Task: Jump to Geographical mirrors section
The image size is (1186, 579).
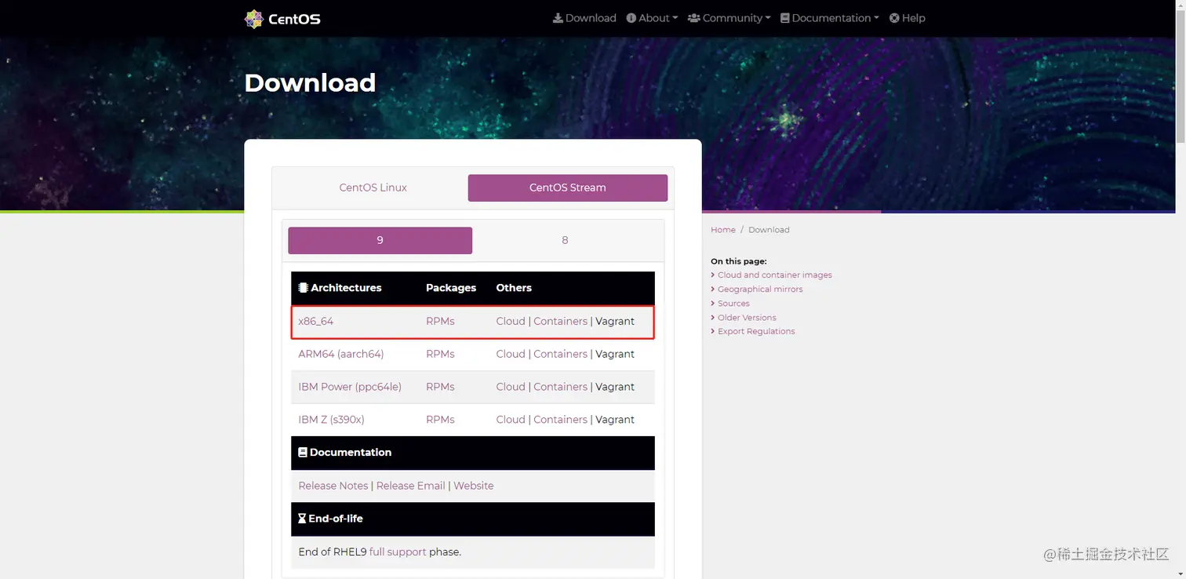Action: tap(760, 289)
